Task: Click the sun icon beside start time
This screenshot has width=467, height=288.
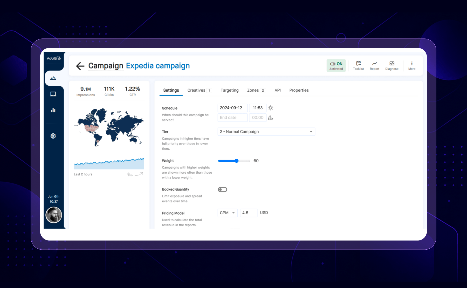Action: pos(271,108)
